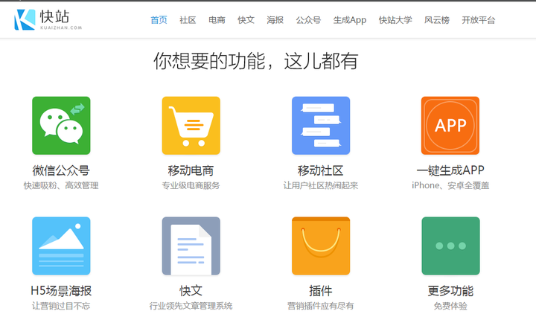The height and width of the screenshot is (317, 536).
Task: Click the 微信公众号 title link
Action: click(x=61, y=170)
